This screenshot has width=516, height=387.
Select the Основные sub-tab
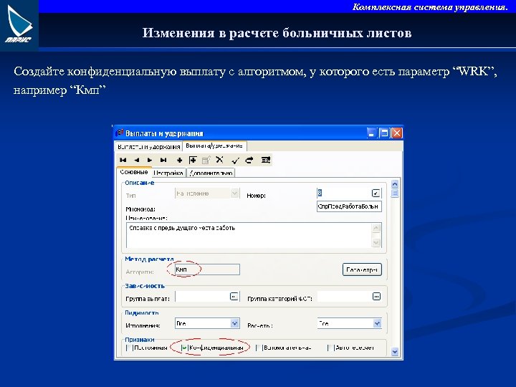coord(134,172)
